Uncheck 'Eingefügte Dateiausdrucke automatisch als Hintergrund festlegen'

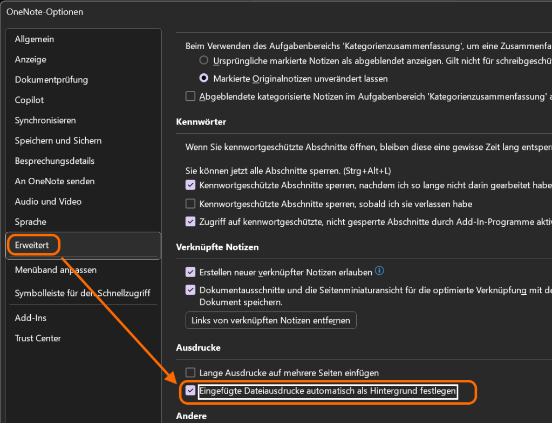[x=190, y=391]
